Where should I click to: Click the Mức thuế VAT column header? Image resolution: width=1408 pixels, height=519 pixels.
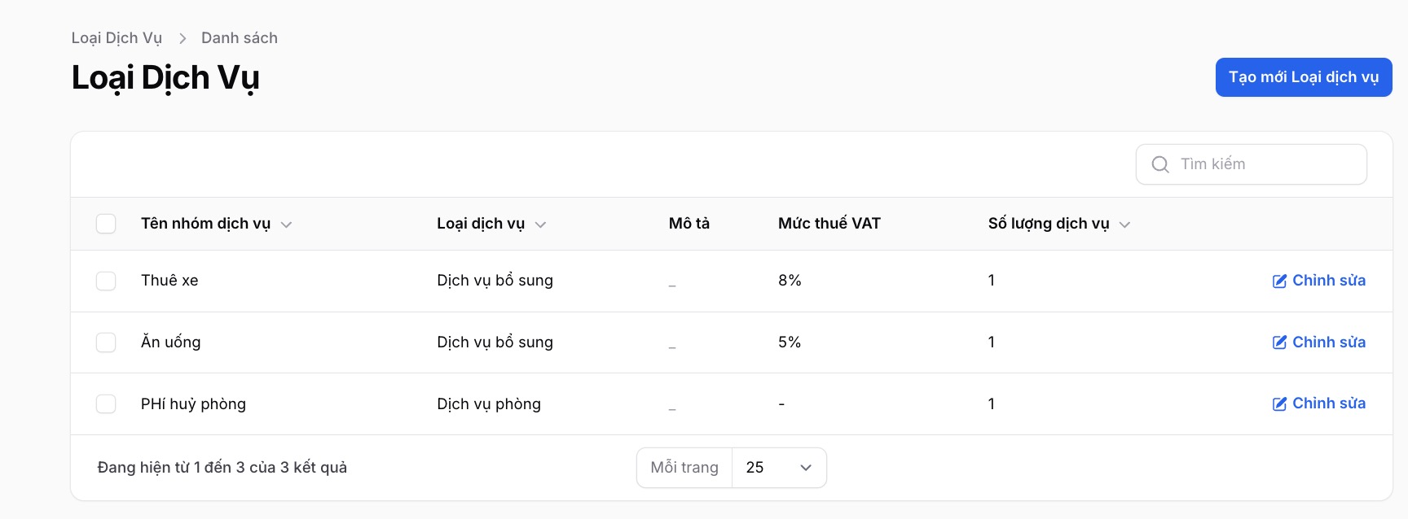pyautogui.click(x=829, y=224)
